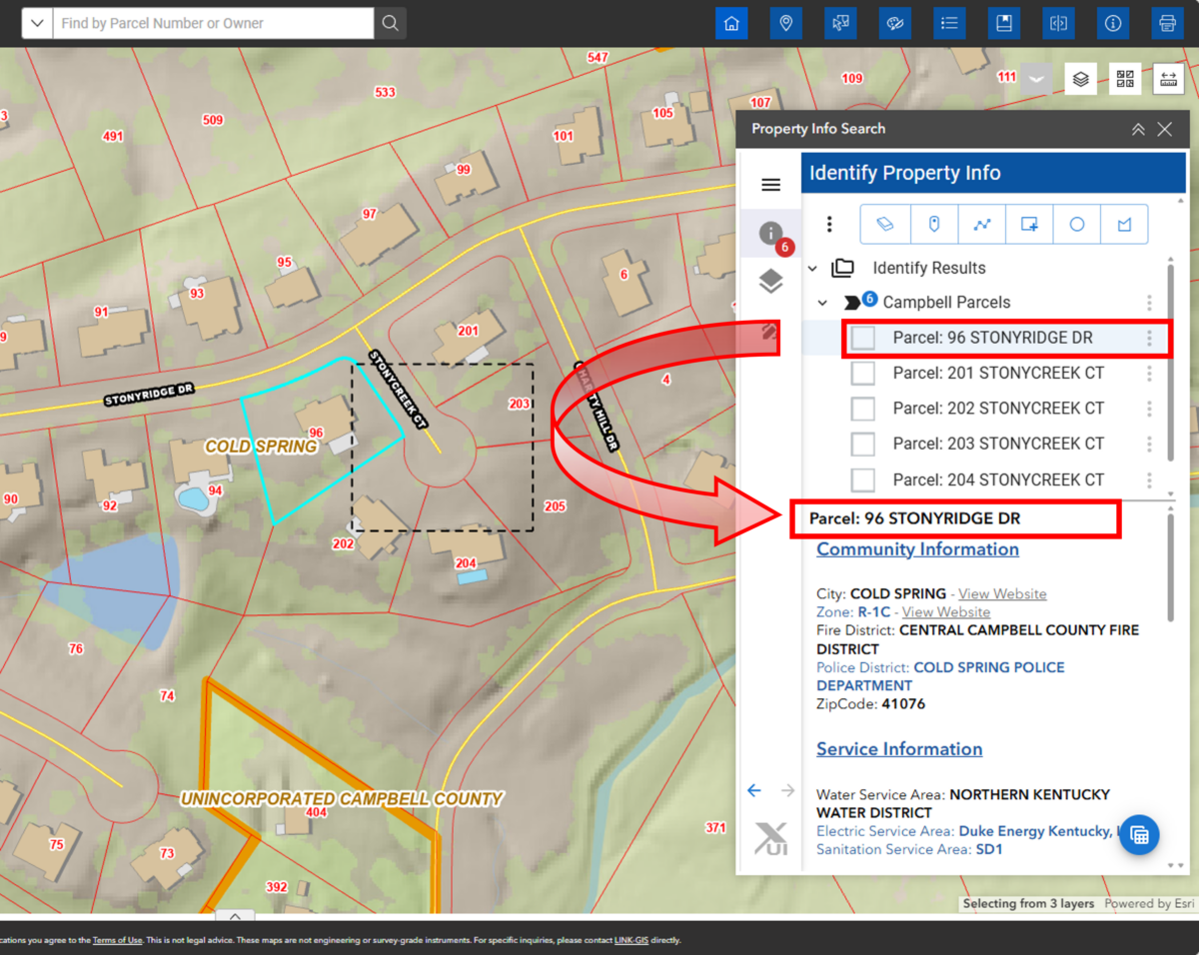Select the identify info tab with badge 6
Screen dimensions: 1199x955
771,236
